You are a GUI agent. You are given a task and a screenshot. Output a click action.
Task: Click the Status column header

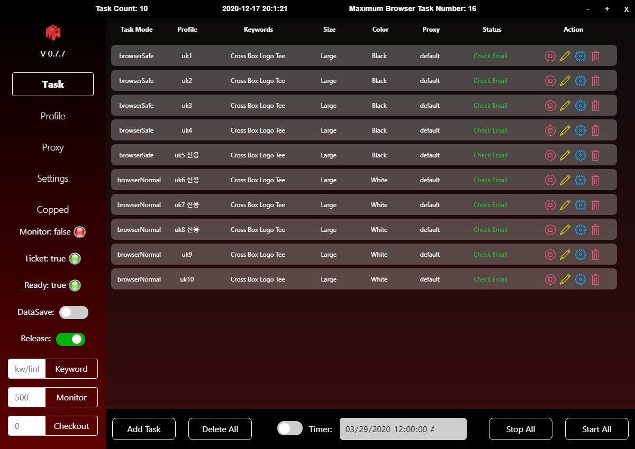[x=492, y=30]
